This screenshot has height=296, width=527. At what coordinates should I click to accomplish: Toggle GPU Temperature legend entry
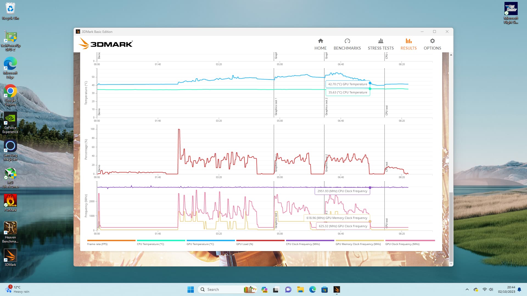point(200,244)
